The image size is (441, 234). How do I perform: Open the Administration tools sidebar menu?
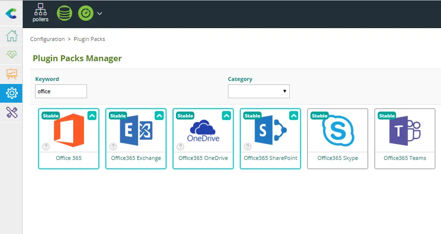pyautogui.click(x=11, y=113)
